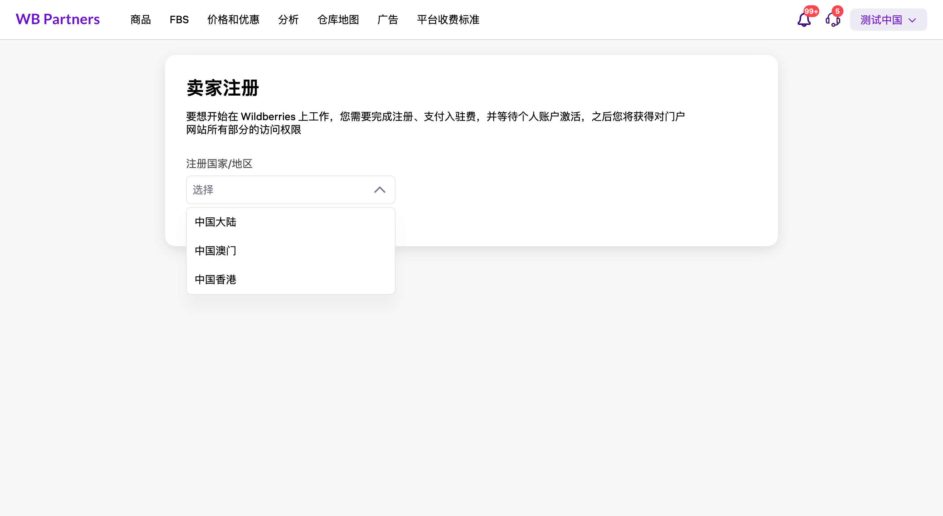The image size is (943, 516).
Task: View 平台收费标准 page
Action: [x=448, y=20]
